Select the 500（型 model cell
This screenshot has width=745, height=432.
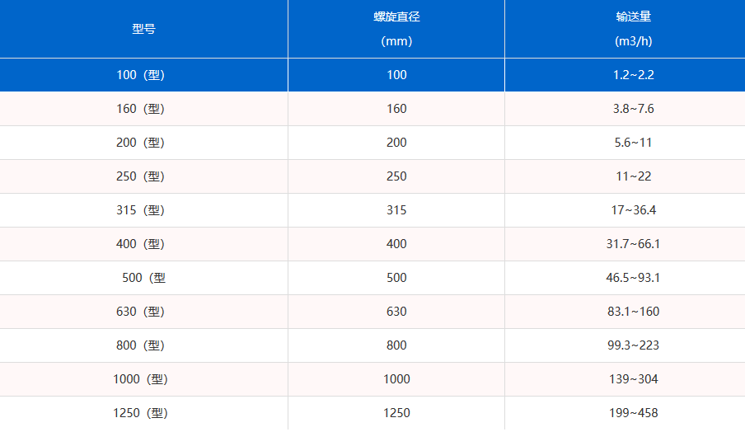coord(143,278)
